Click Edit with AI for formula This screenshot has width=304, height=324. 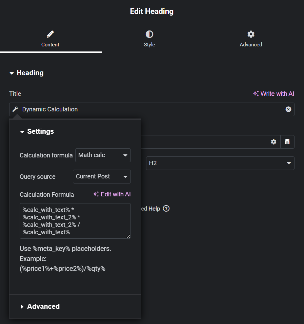112,194
